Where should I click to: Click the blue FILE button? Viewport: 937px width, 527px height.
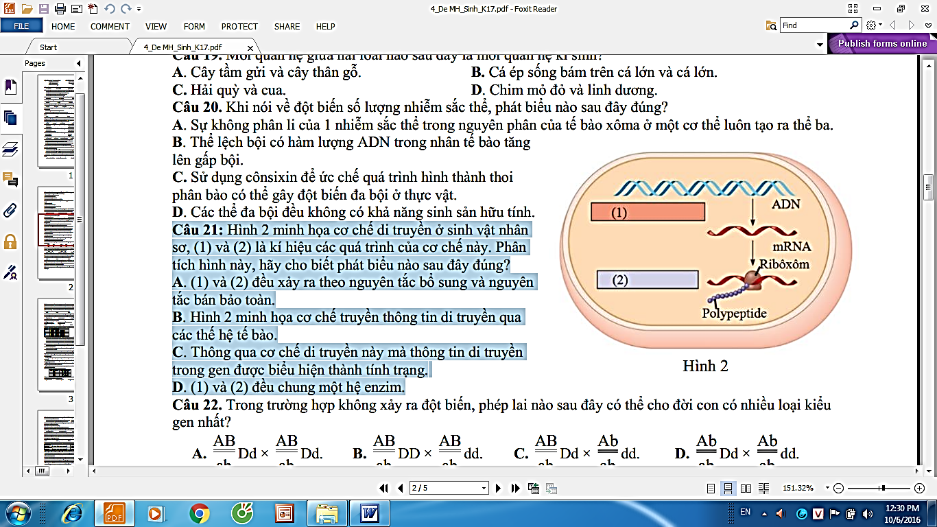point(21,26)
